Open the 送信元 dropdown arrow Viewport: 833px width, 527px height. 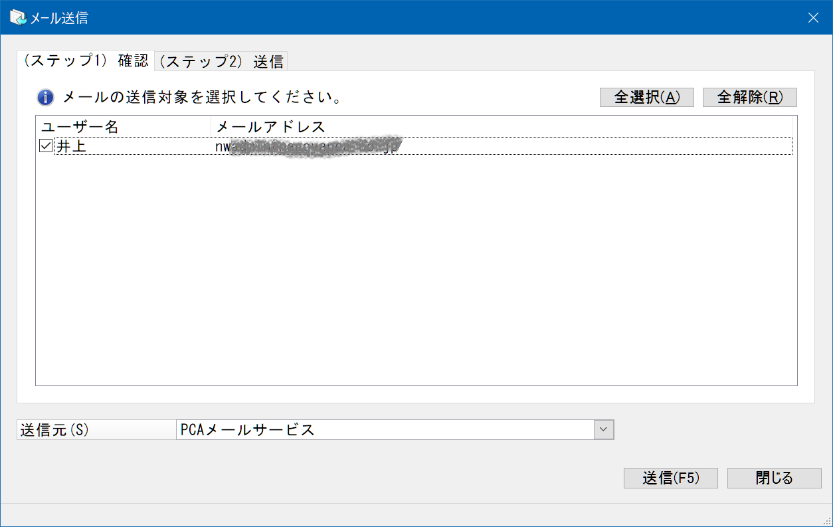pos(603,429)
